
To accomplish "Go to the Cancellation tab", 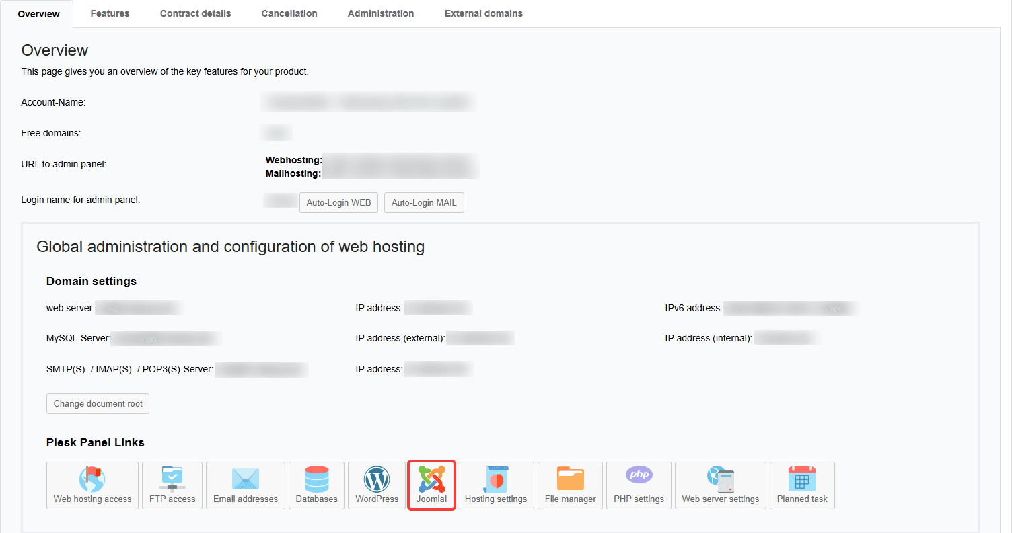I will [x=289, y=13].
